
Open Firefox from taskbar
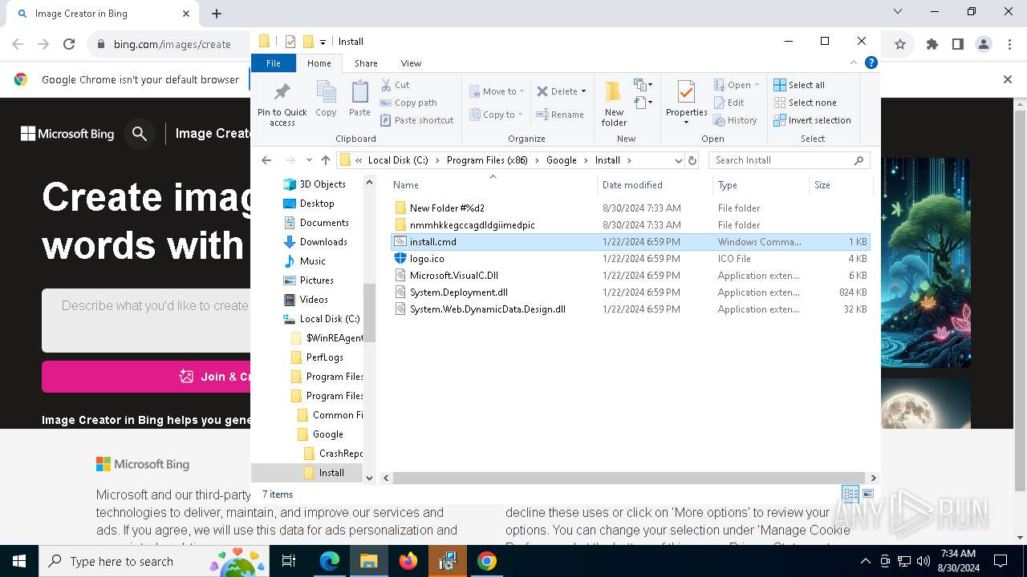click(x=408, y=562)
